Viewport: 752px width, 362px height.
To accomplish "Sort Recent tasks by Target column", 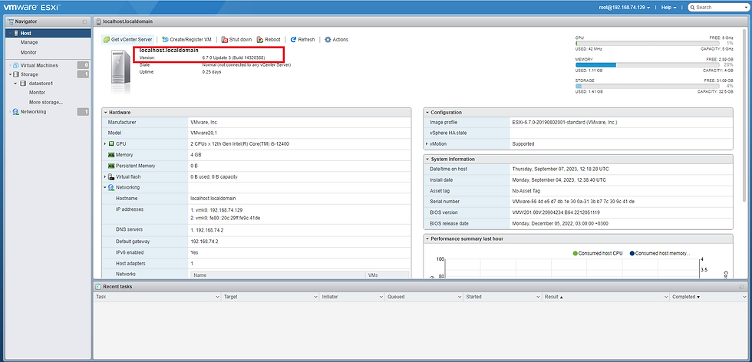I will (270, 297).
